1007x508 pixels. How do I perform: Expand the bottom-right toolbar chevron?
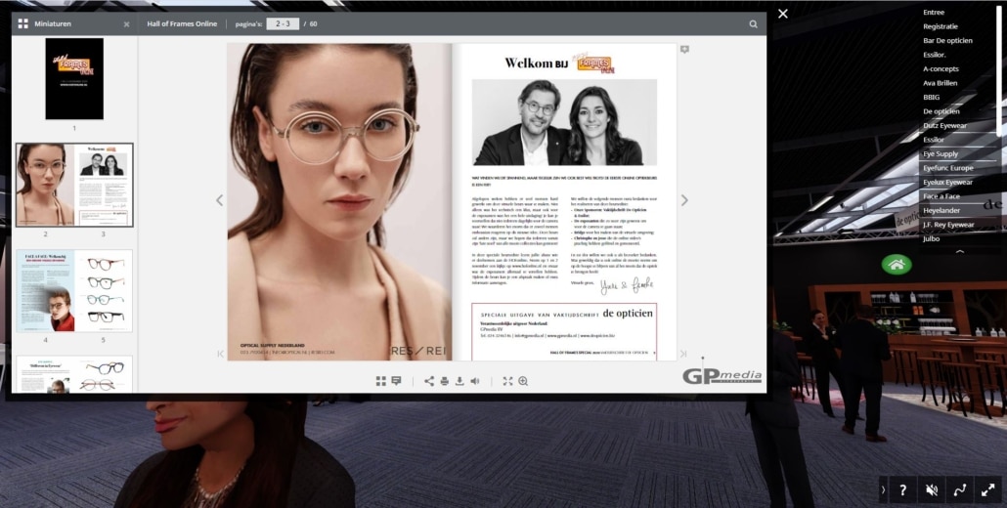(882, 489)
